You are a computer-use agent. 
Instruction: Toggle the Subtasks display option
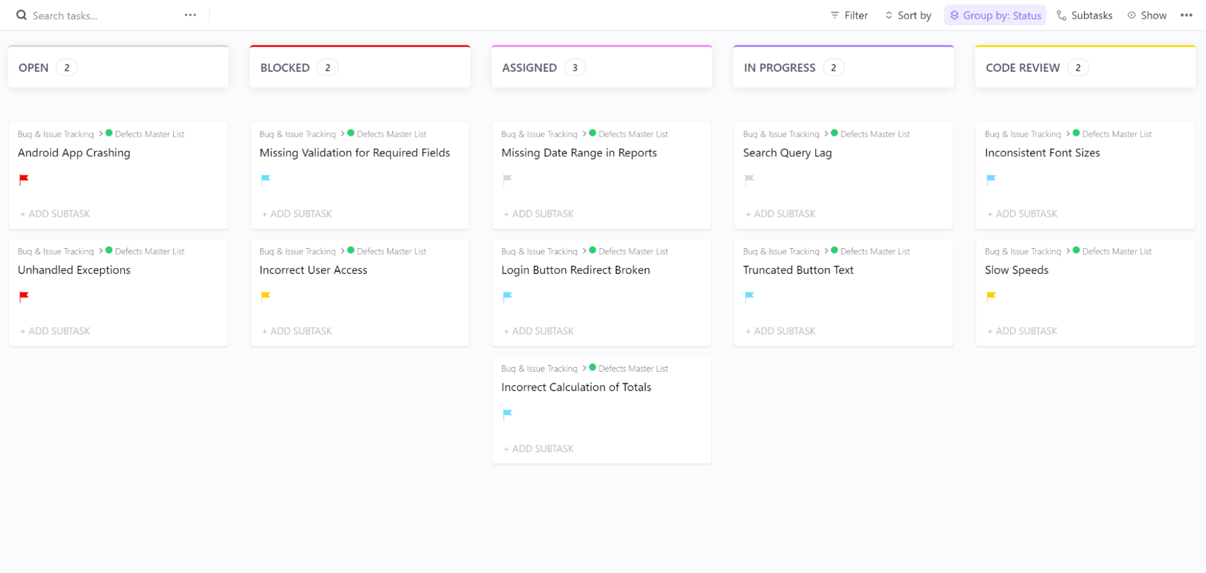1085,15
